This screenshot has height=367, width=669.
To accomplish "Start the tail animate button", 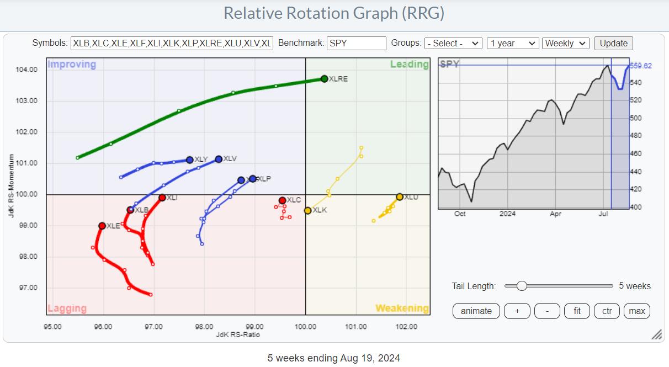I will click(476, 311).
